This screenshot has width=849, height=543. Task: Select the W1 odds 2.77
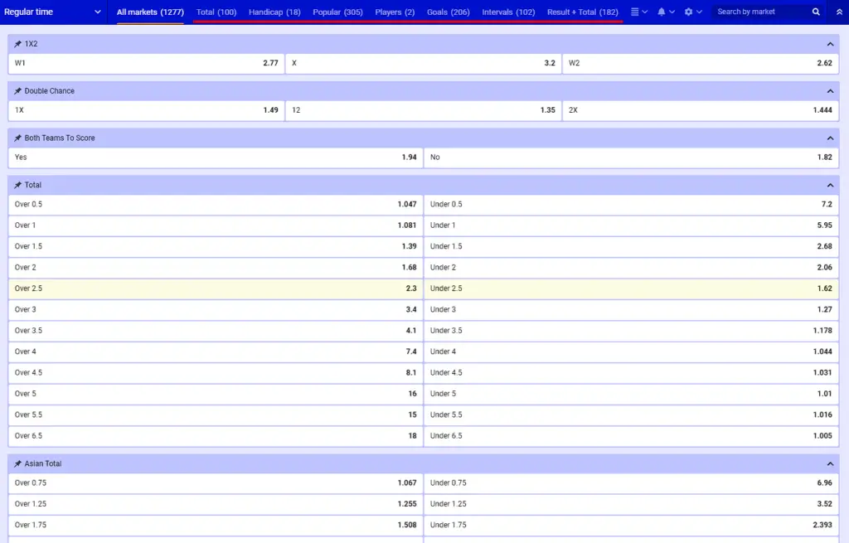pyautogui.click(x=147, y=63)
